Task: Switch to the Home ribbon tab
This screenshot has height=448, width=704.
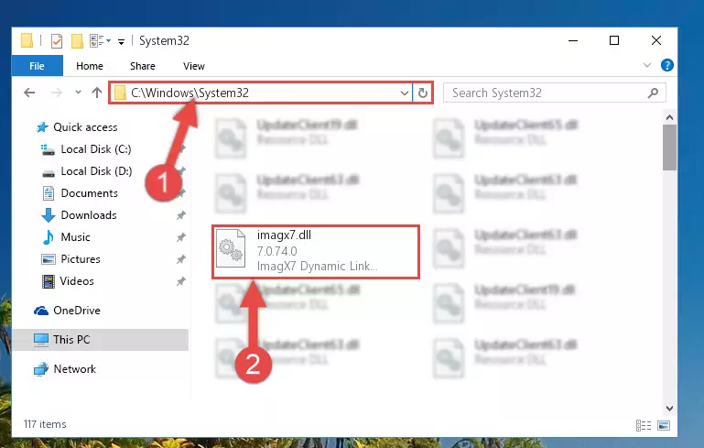Action: 90,66
